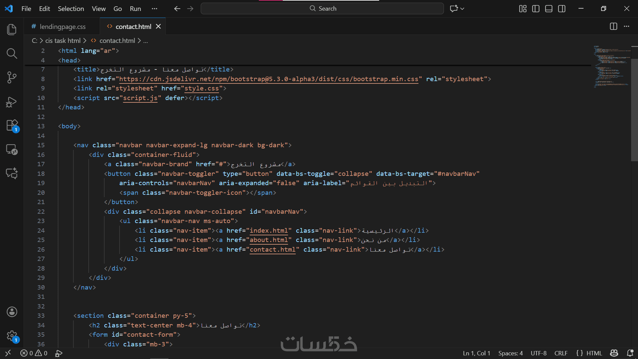This screenshot has width=638, height=359.
Task: Toggle the Secondary Side Bar layout button
Action: pyautogui.click(x=562, y=9)
